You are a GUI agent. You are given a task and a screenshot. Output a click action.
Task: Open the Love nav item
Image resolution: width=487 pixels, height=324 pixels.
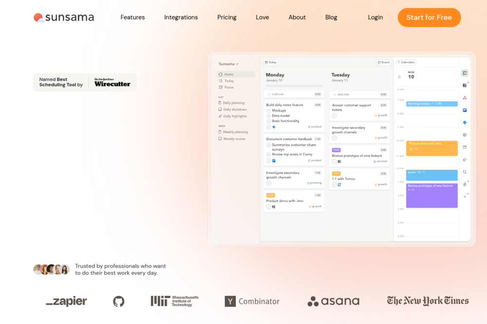[x=262, y=18]
